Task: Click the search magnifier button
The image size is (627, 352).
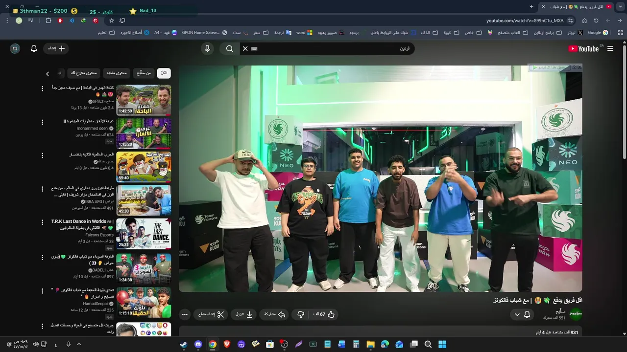Action: pyautogui.click(x=230, y=48)
